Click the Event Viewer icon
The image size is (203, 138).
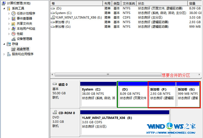[13, 19]
